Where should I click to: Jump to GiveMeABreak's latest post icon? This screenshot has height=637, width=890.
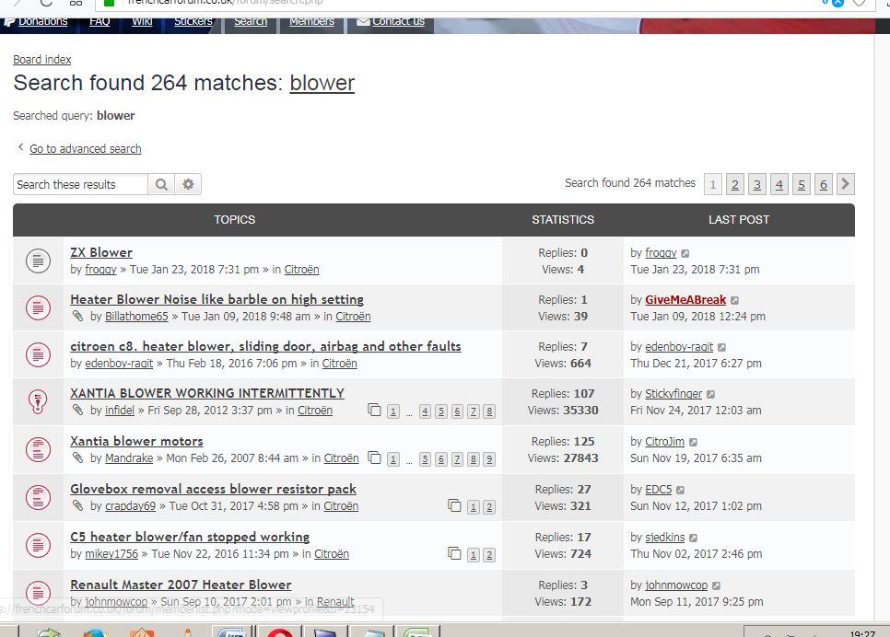[x=734, y=301]
